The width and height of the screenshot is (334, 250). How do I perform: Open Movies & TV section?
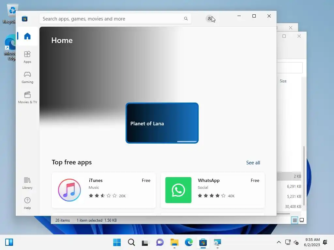[x=27, y=97]
